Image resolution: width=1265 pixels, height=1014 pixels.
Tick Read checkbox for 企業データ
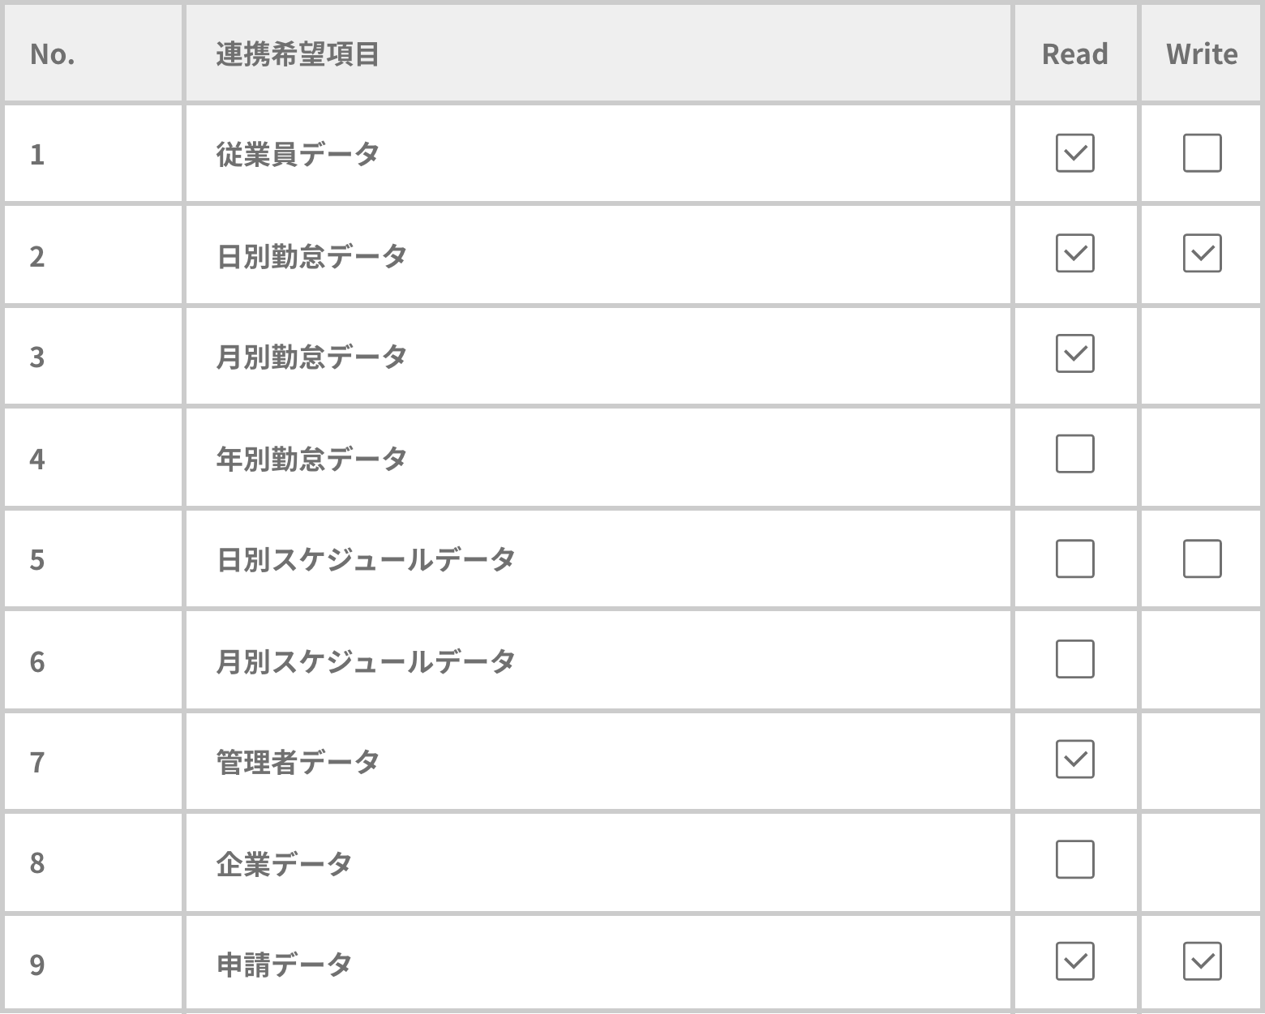pos(1074,860)
